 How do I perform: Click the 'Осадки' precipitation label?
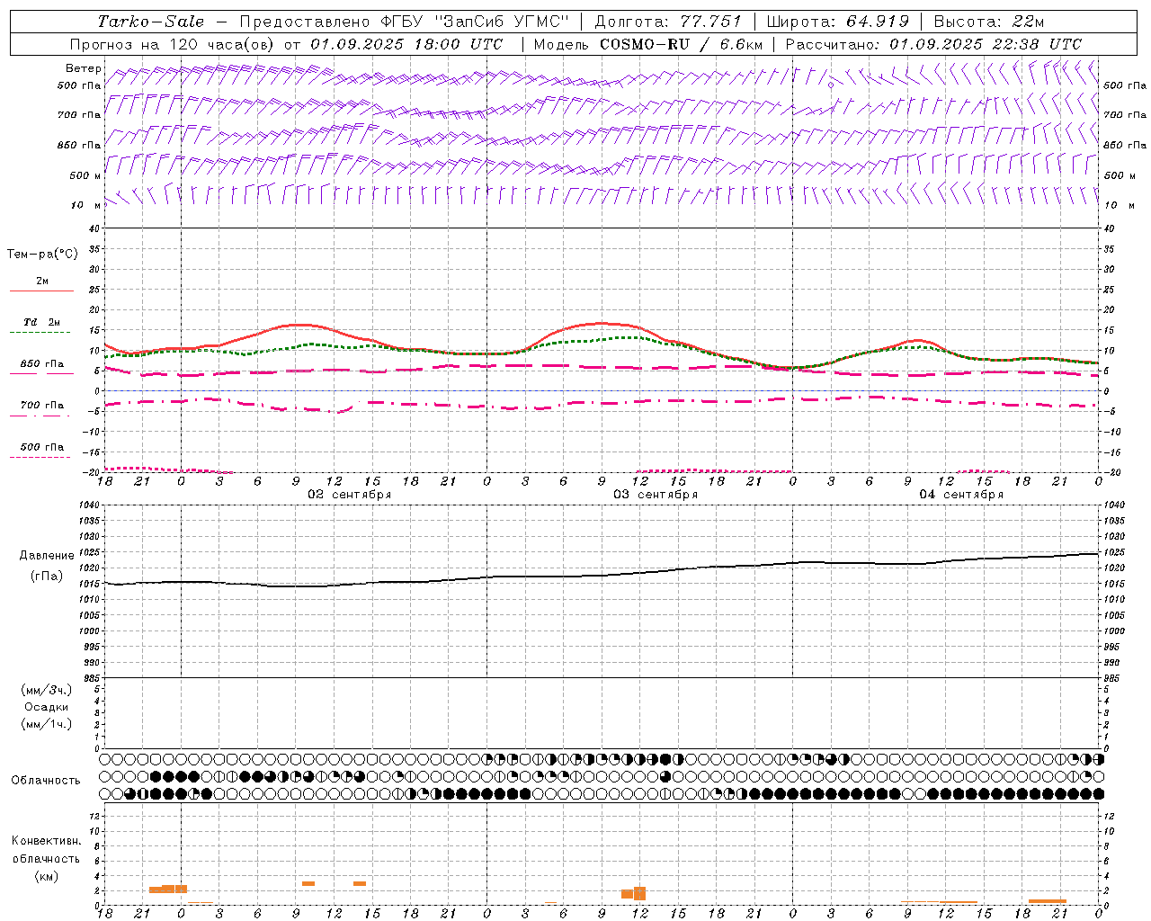coord(47,707)
